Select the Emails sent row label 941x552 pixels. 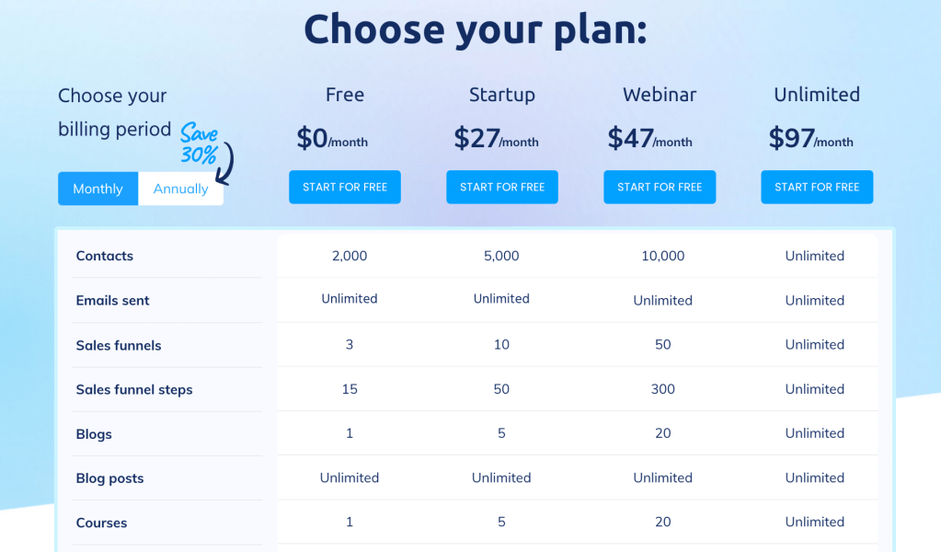112,301
